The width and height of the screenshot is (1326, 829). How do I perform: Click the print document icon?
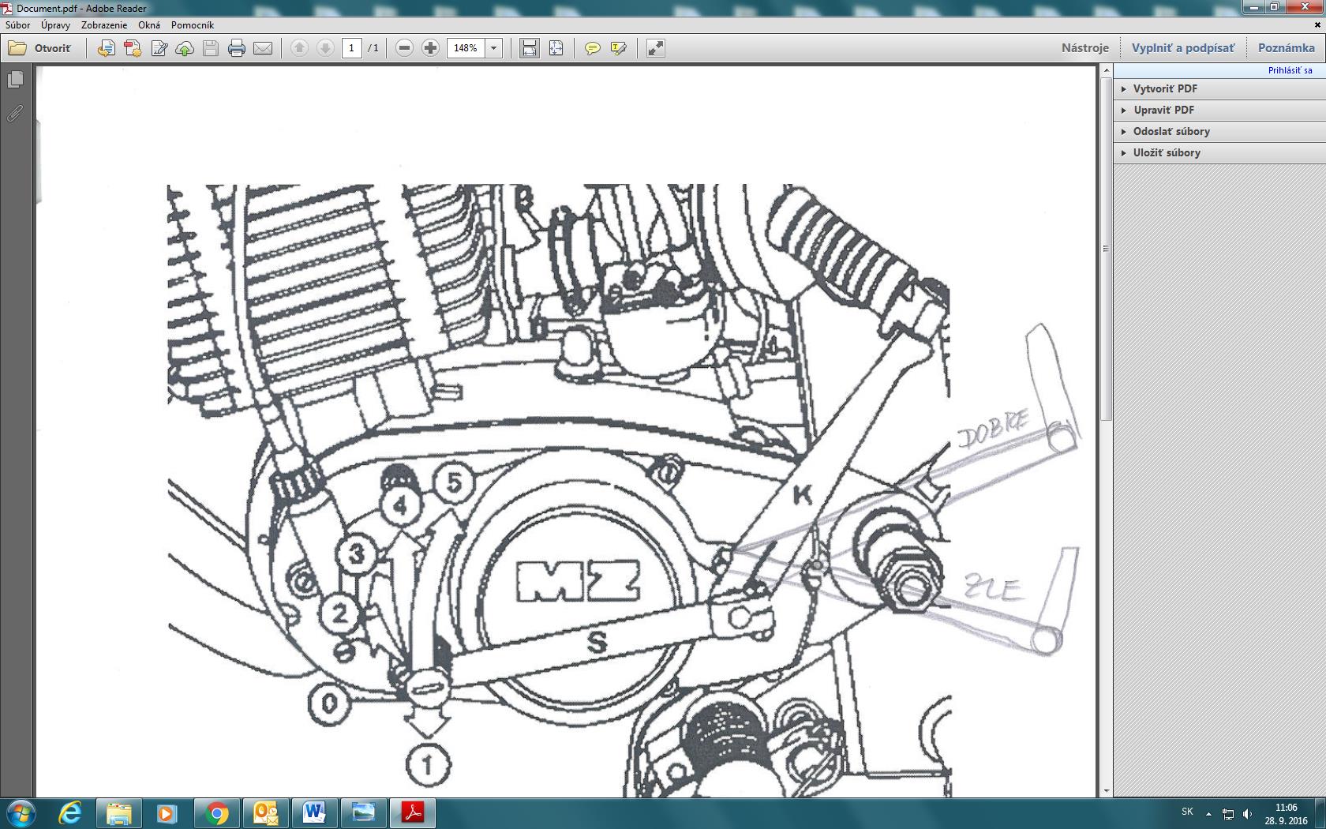pos(236,48)
